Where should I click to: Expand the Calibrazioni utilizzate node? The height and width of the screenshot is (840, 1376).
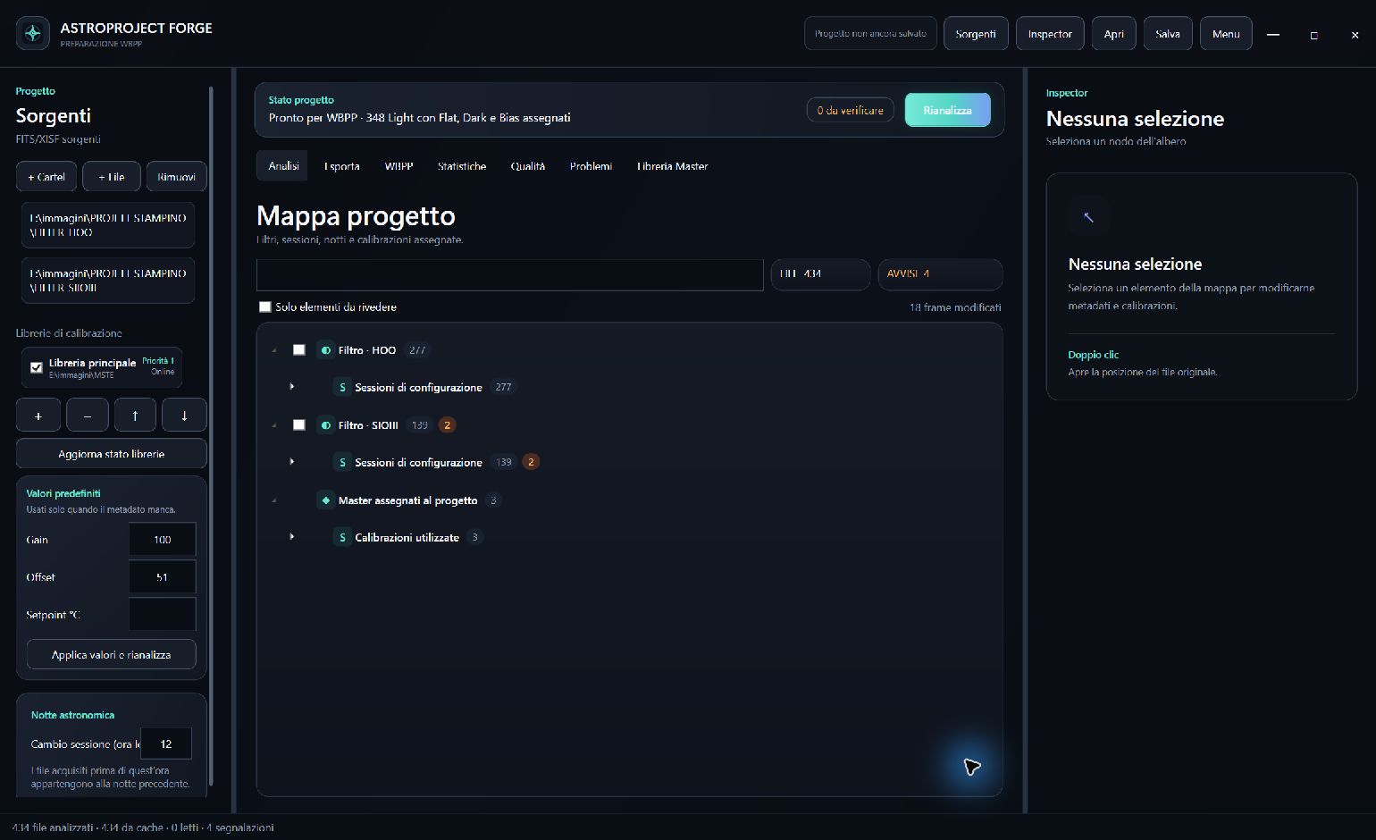click(292, 537)
